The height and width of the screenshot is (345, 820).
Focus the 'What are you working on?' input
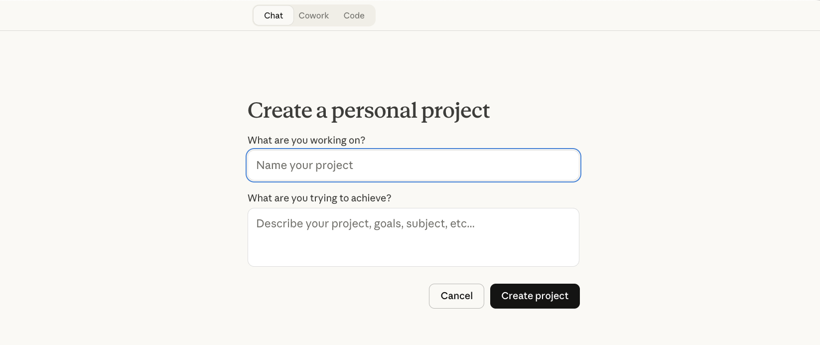pyautogui.click(x=413, y=165)
